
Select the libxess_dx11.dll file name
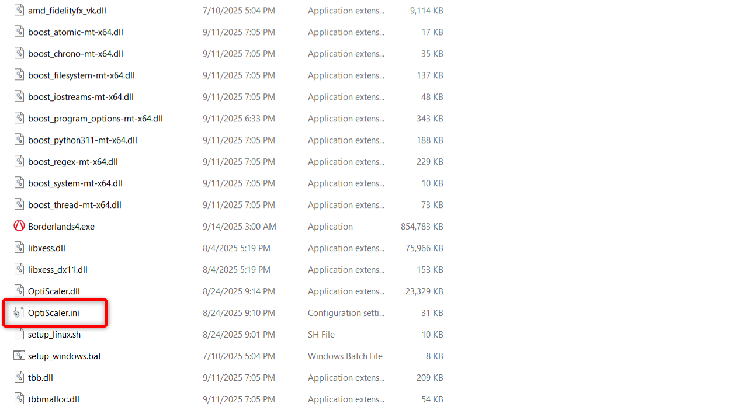(58, 270)
